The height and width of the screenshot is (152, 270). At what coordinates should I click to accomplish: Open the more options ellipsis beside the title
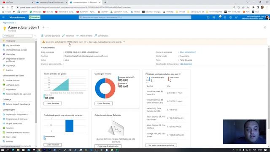click(48, 27)
